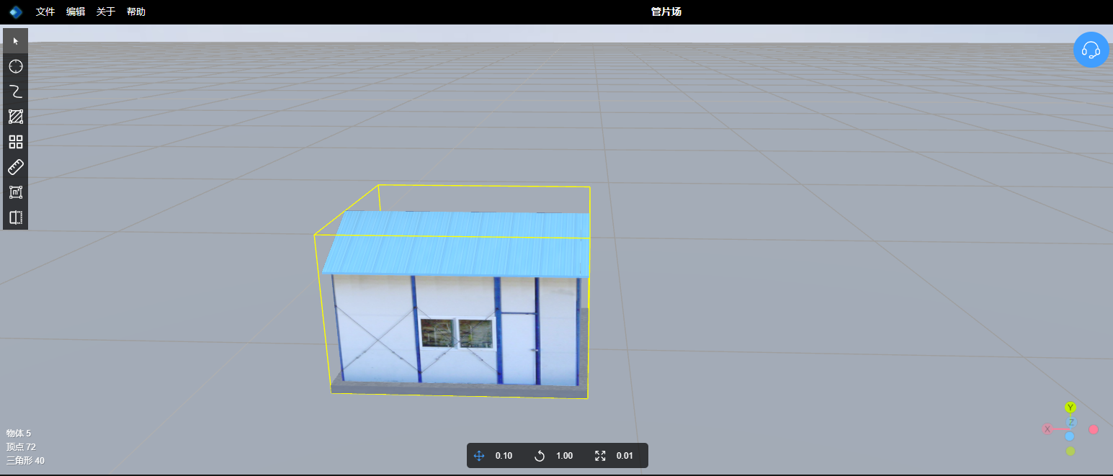Click the app logo in the top bar

click(x=16, y=12)
